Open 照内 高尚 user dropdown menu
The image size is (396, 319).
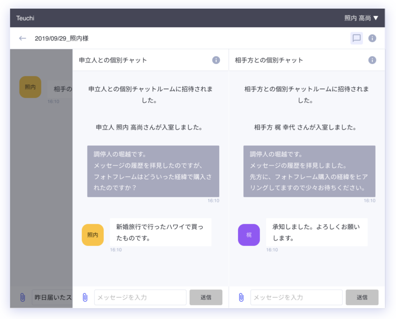[x=361, y=18]
